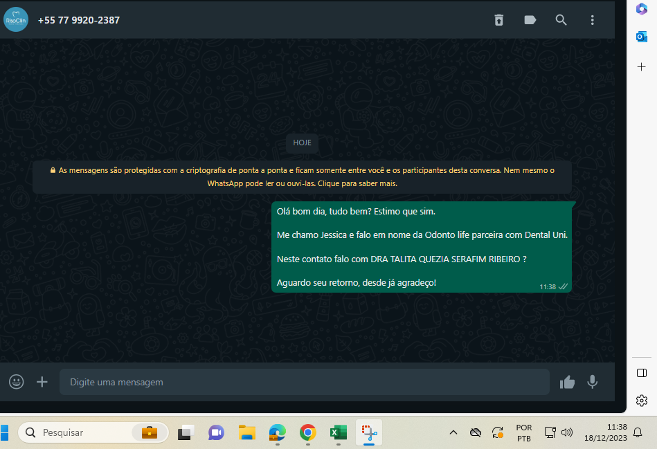Viewport: 657px width, 449px height.
Task: Click the sync update tray icon
Action: click(498, 432)
